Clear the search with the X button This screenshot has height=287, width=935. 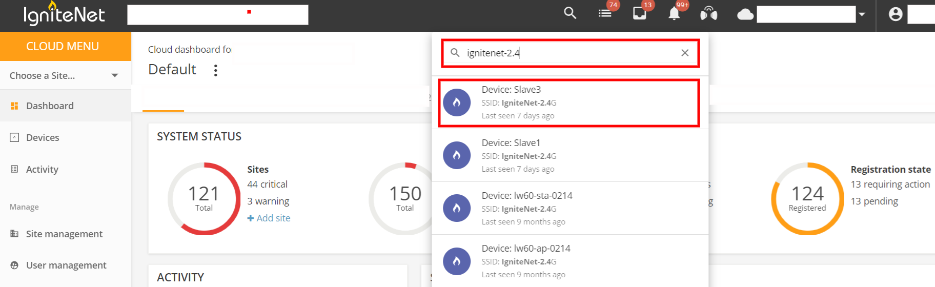(x=685, y=53)
